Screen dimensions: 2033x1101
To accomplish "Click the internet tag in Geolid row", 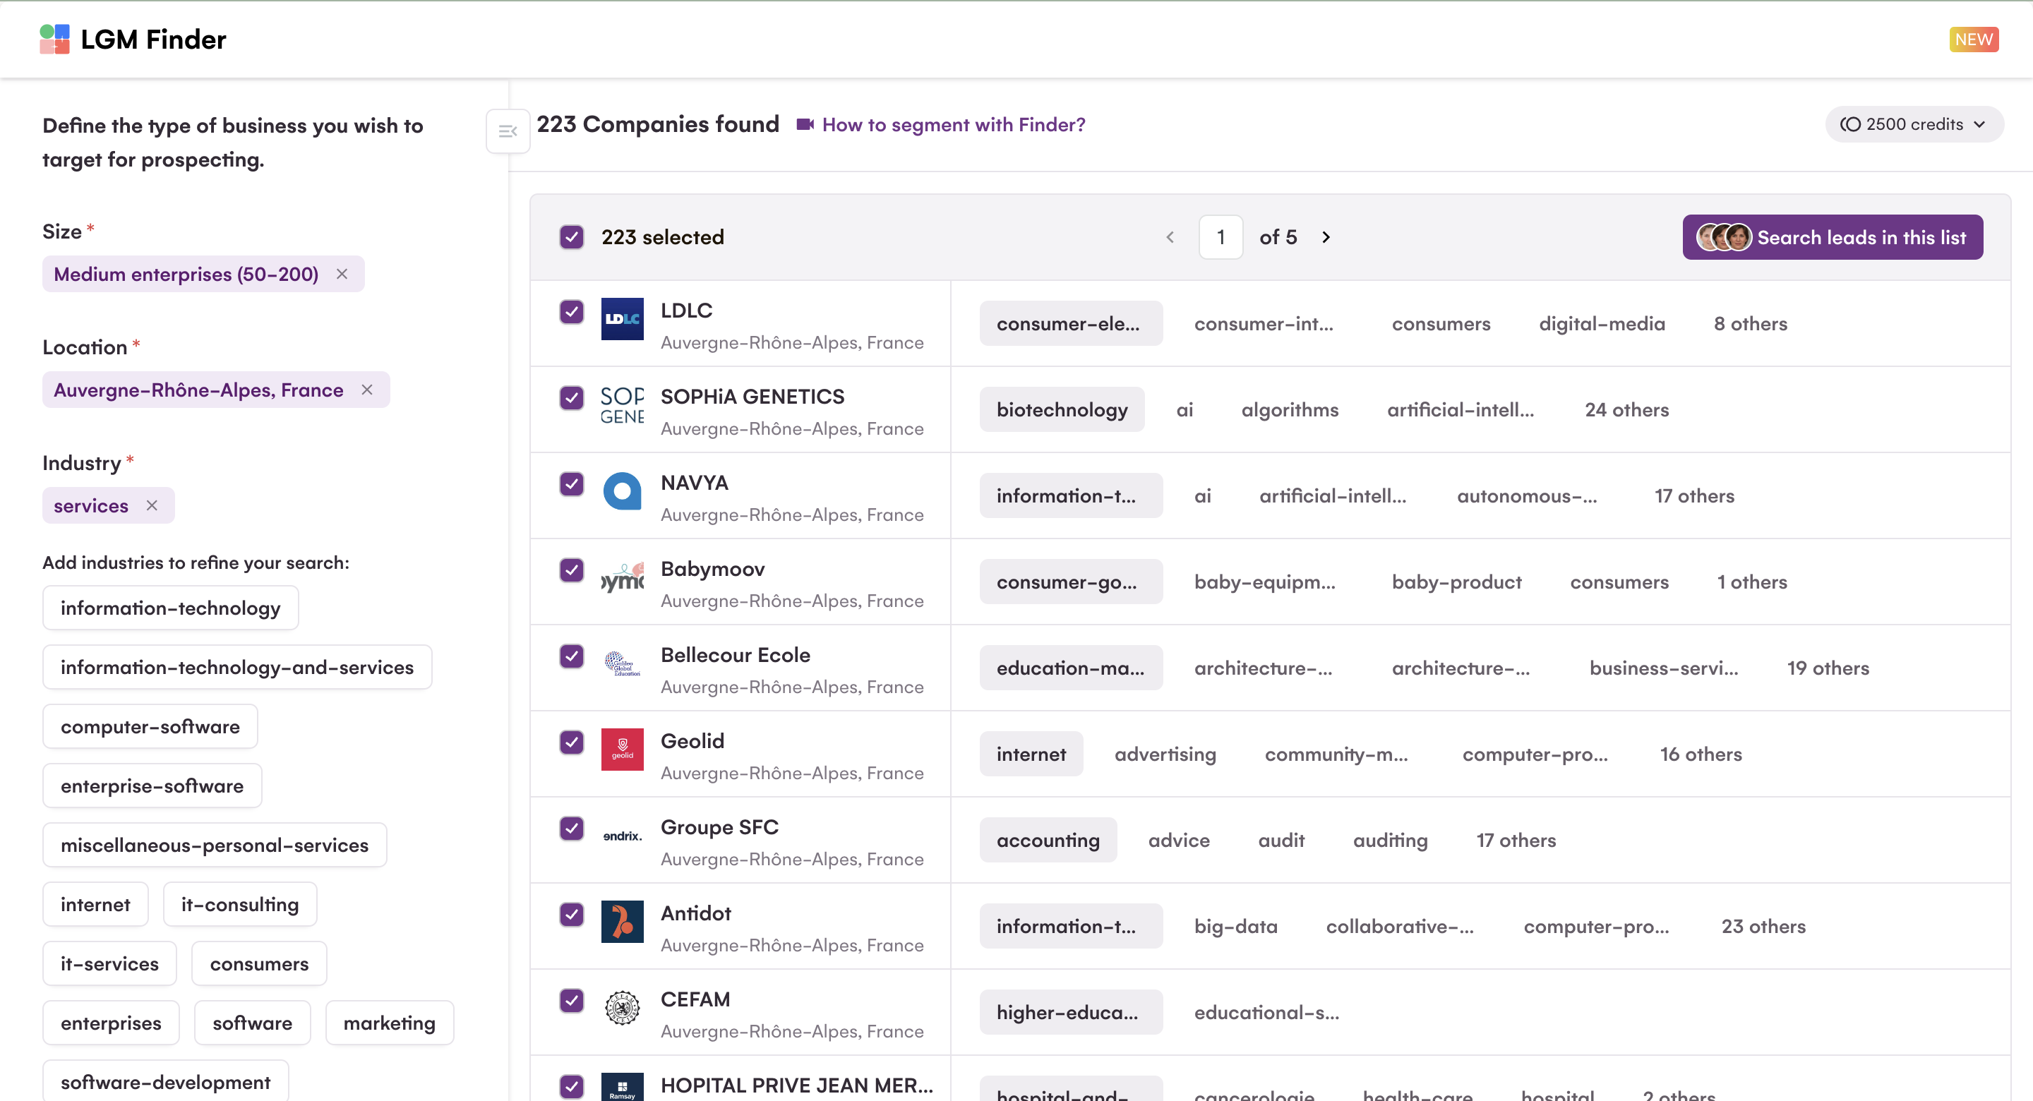I will pos(1031,754).
